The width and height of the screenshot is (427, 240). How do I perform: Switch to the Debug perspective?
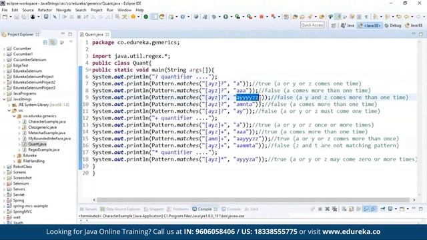[393, 25]
